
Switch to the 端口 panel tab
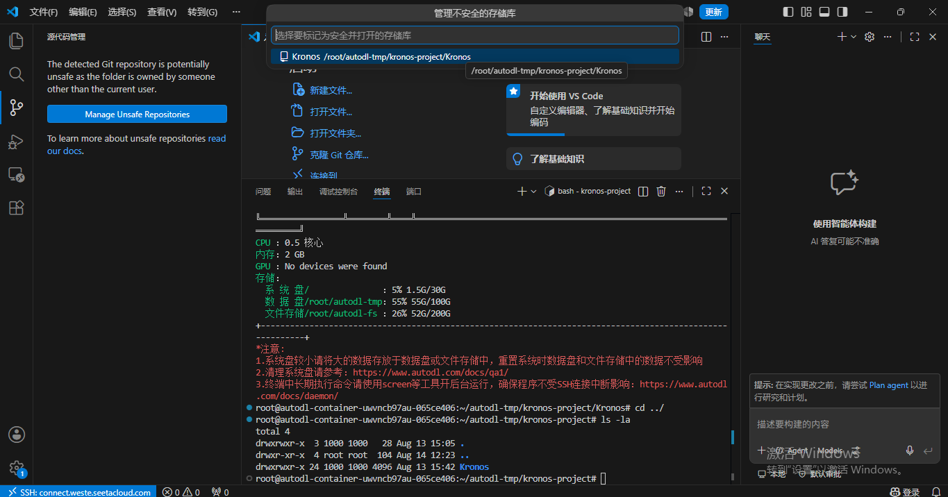[414, 191]
